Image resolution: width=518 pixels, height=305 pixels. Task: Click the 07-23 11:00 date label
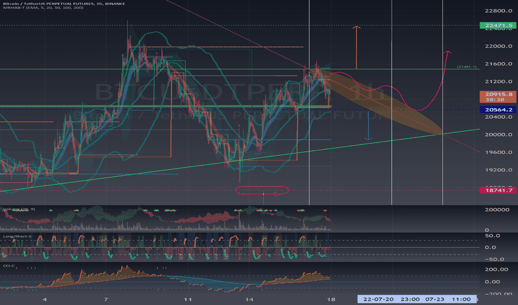(x=448, y=299)
